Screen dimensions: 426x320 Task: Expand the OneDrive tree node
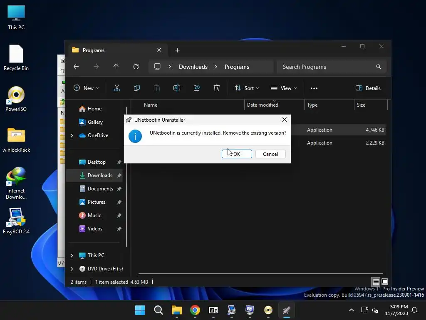tap(72, 135)
